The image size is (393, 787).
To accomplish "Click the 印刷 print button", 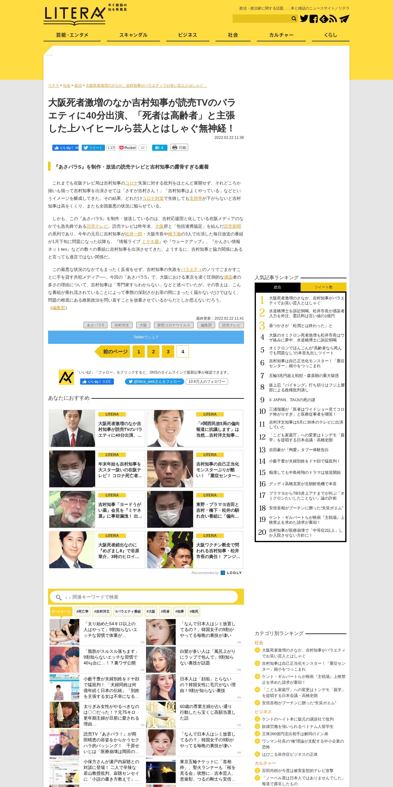I will coord(179,147).
